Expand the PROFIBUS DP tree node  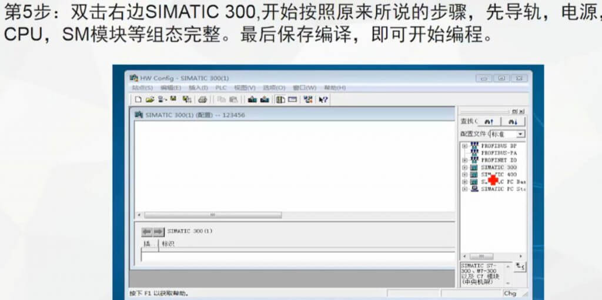[x=464, y=146]
